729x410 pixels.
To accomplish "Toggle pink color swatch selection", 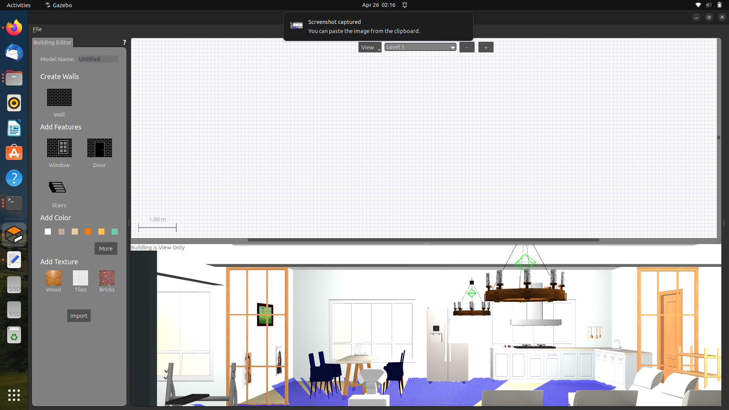I will [x=61, y=231].
